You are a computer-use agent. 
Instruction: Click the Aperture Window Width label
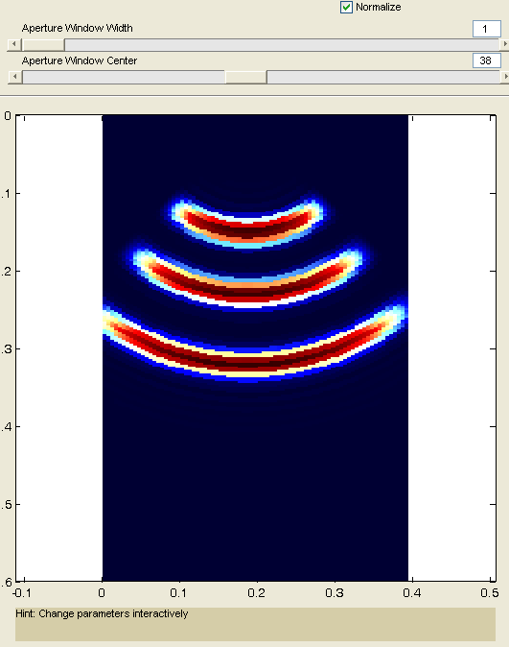pos(77,28)
